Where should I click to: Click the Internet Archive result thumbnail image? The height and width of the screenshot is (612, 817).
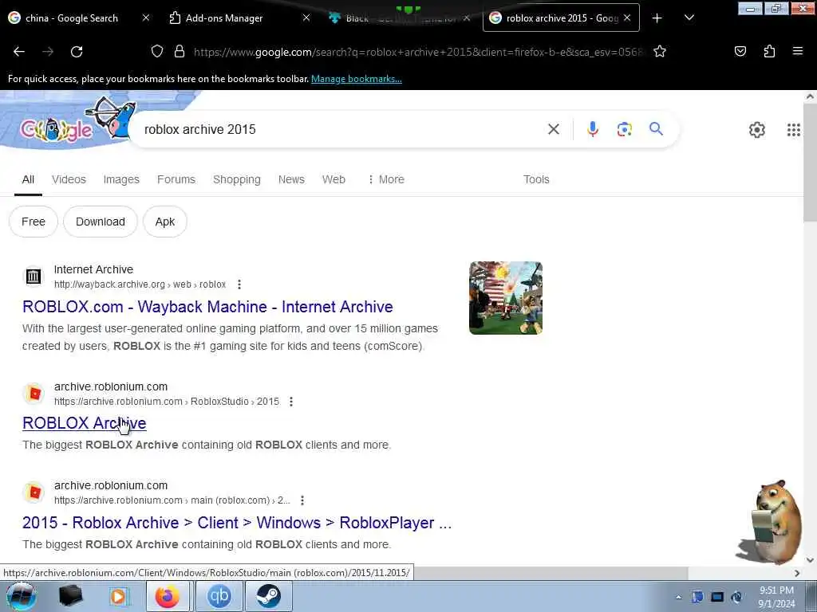(505, 298)
